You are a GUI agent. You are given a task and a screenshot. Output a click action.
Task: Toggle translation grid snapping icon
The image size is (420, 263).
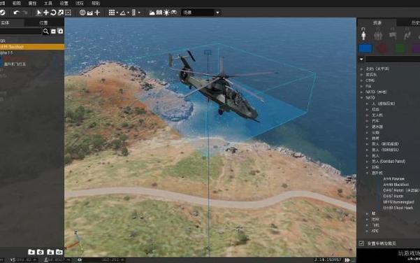[111, 13]
